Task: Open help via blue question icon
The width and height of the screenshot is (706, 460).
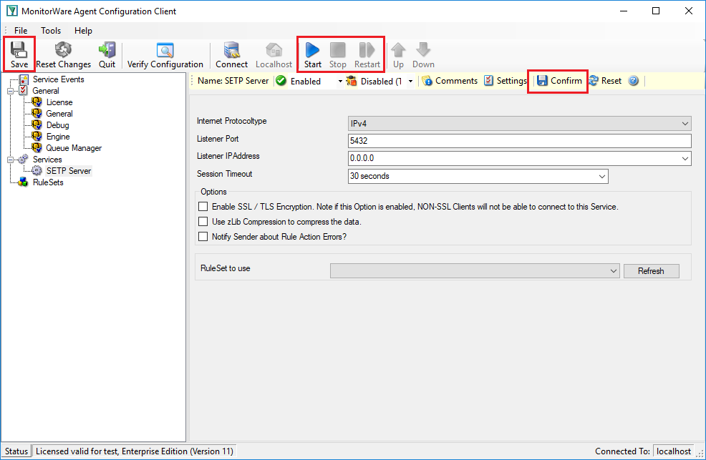Action: pyautogui.click(x=633, y=81)
